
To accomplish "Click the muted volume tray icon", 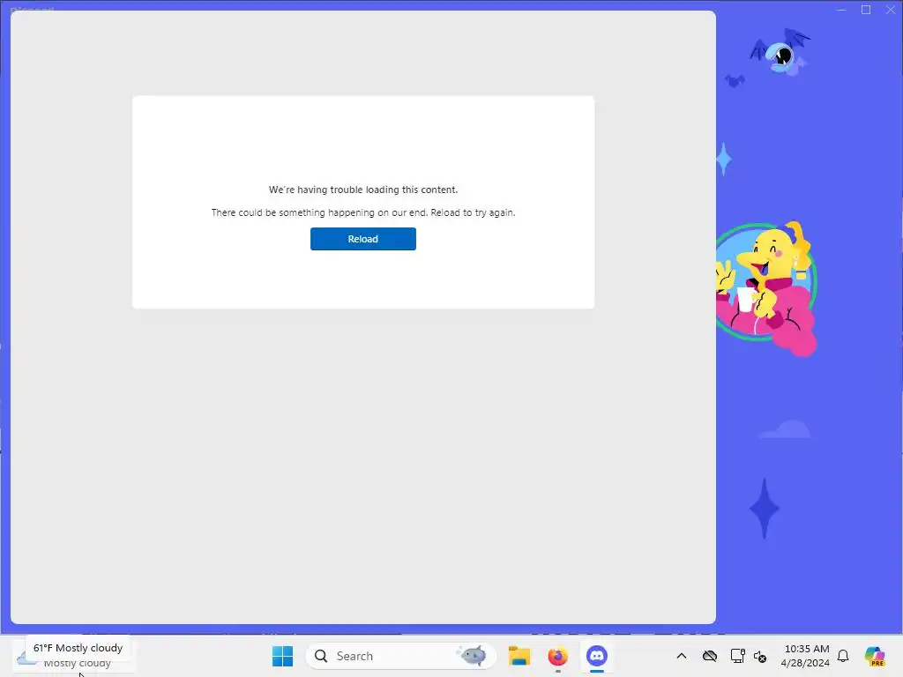I will (x=760, y=656).
